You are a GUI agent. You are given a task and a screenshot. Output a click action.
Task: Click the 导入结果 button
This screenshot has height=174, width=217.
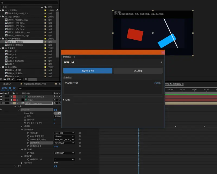pos(138,71)
